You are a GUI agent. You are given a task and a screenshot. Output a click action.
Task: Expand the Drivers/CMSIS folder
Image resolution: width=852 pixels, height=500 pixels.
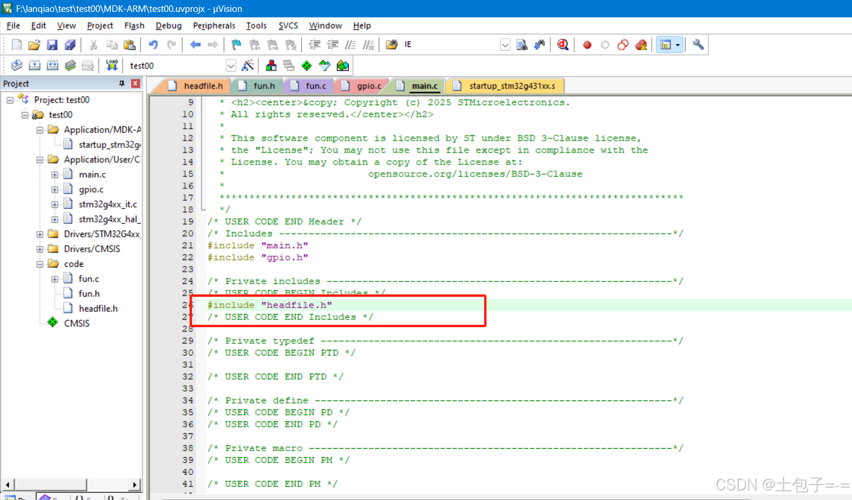tap(40, 249)
